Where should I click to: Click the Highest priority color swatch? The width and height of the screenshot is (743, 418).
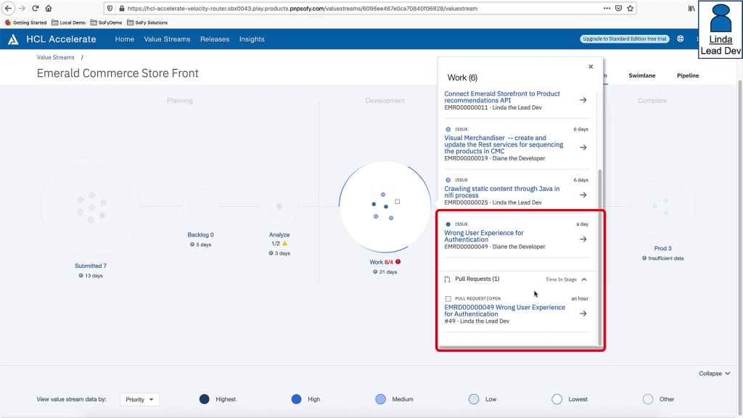[x=205, y=399]
